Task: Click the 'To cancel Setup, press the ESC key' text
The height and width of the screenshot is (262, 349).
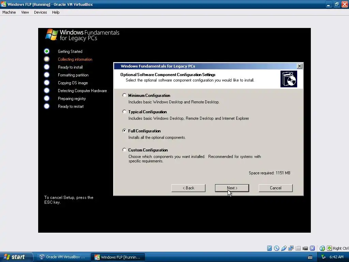Action: 69,200
